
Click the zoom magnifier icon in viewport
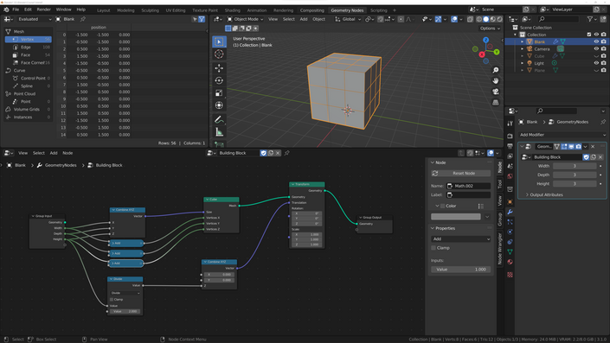495,70
